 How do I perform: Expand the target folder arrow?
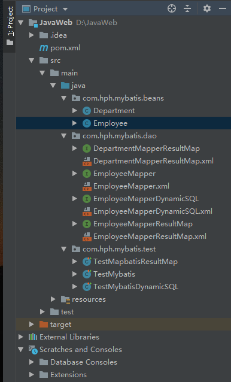tap(32, 325)
